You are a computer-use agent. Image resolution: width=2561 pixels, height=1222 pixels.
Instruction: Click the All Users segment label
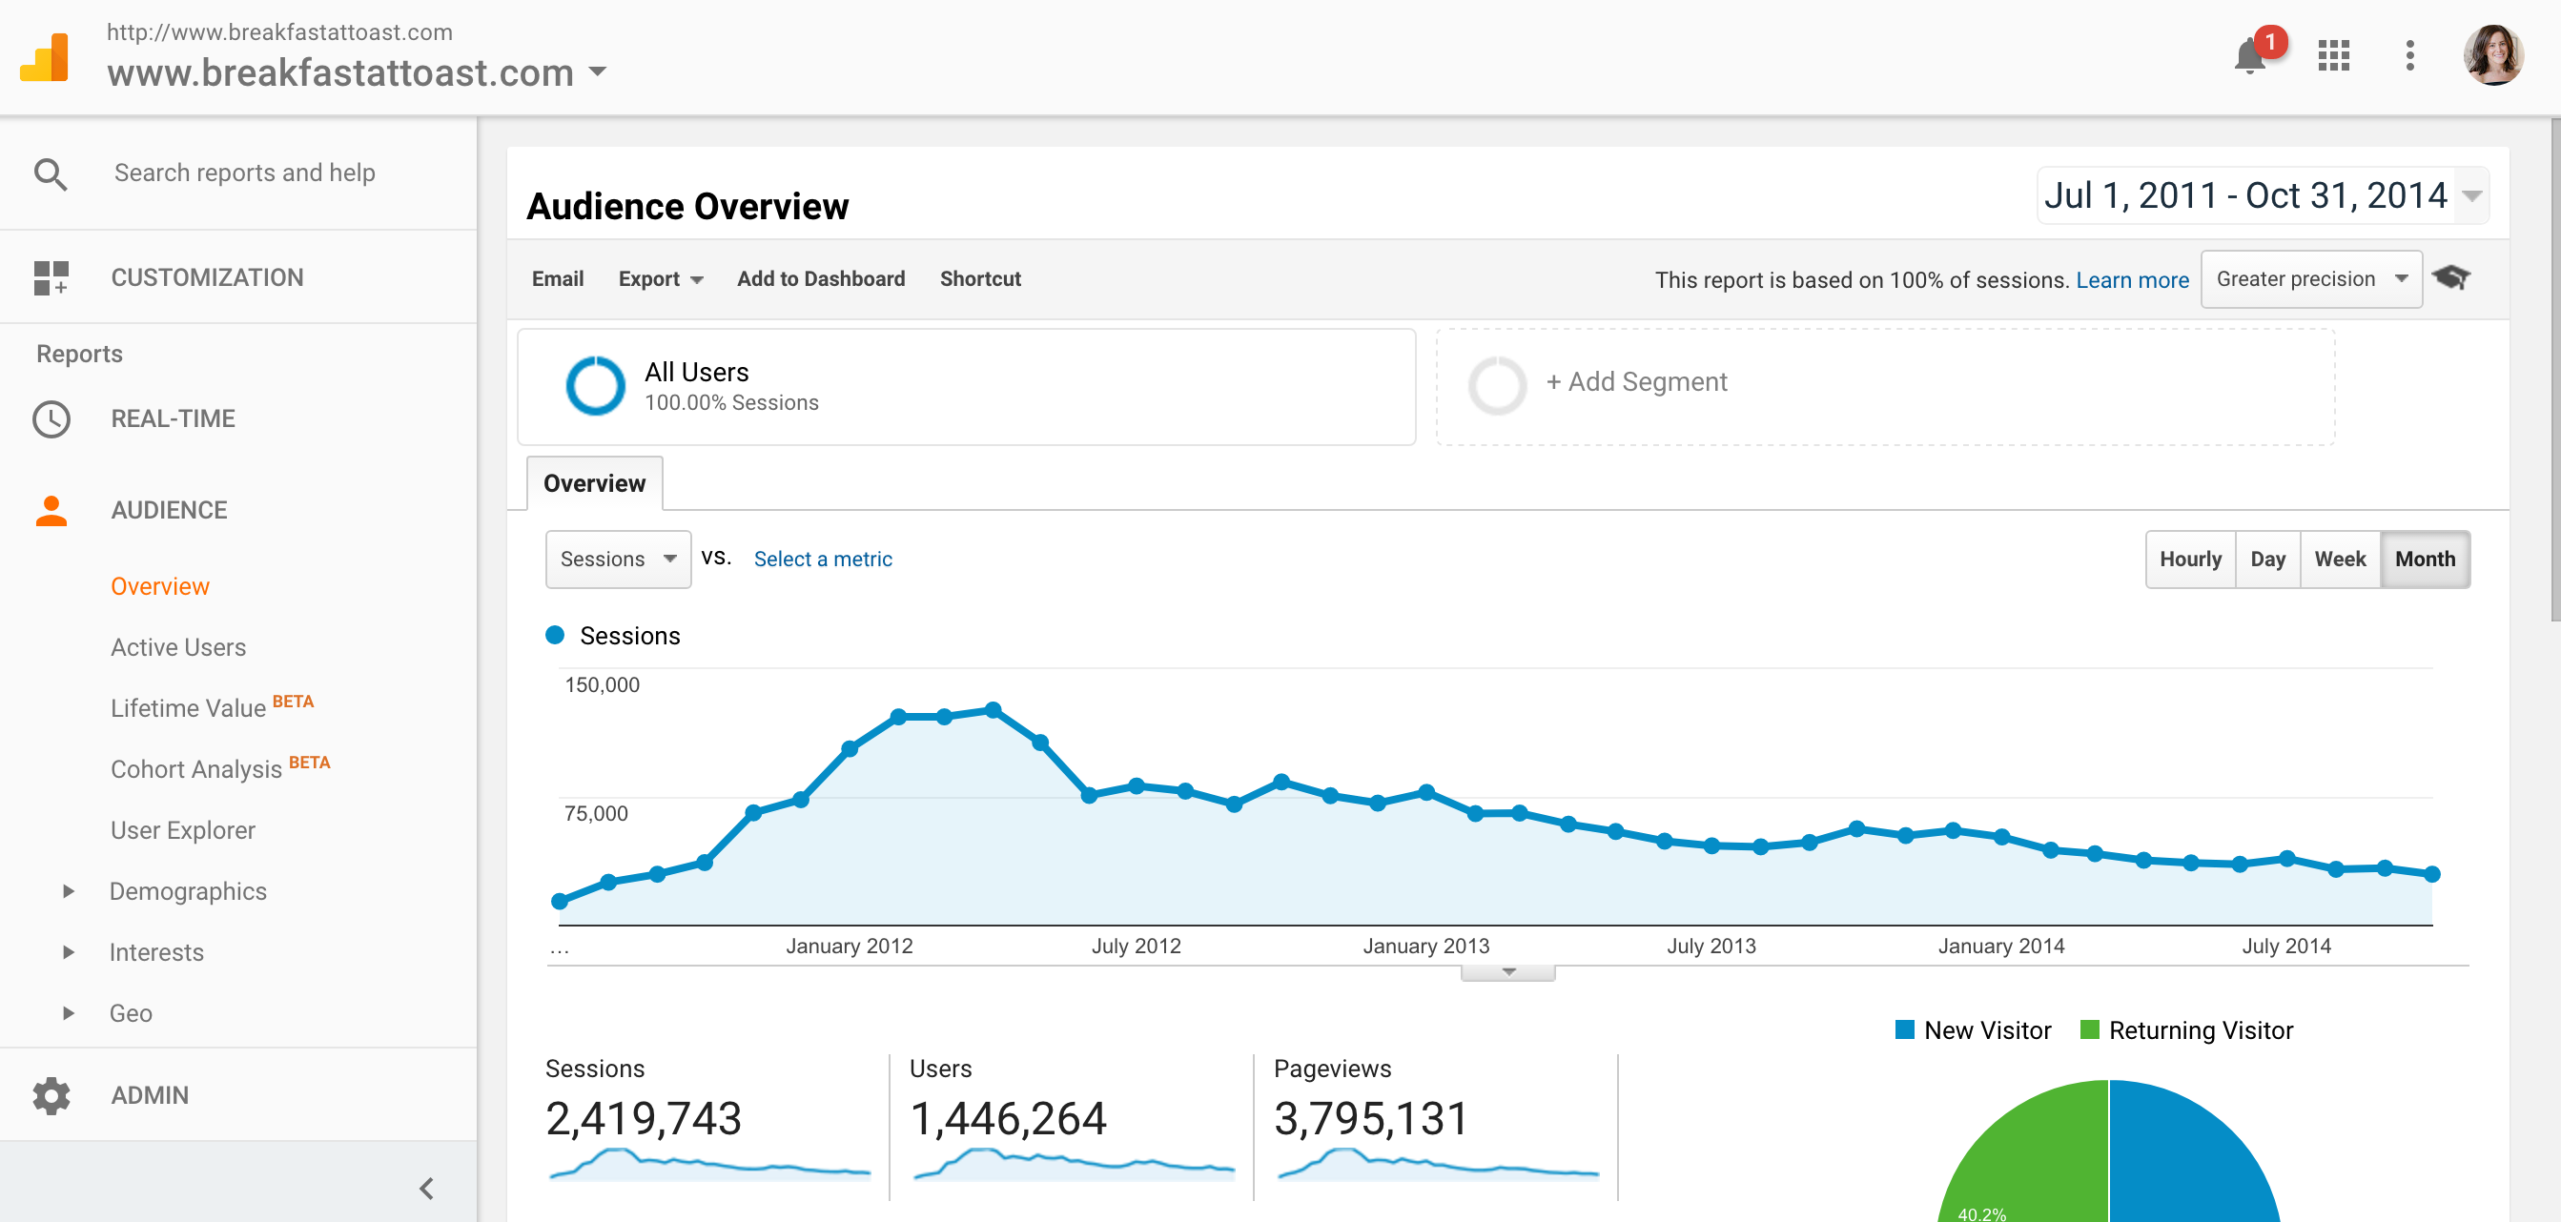696,373
